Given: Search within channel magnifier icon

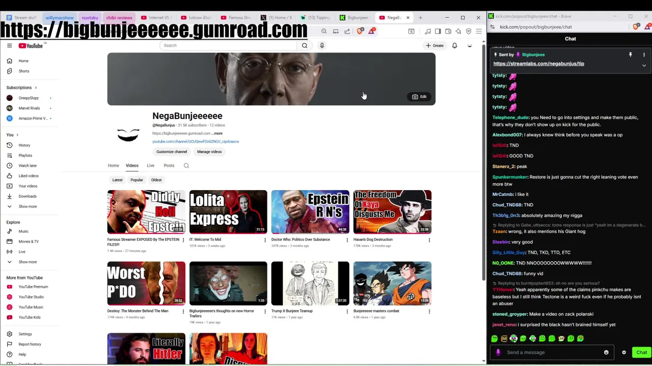Looking at the screenshot, I should coord(186,166).
